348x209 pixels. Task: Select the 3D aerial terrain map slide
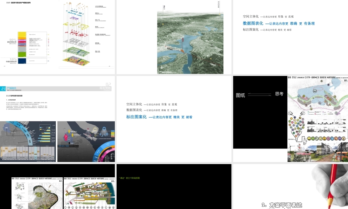[x=190, y=39]
